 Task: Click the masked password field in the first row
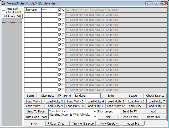50,10
